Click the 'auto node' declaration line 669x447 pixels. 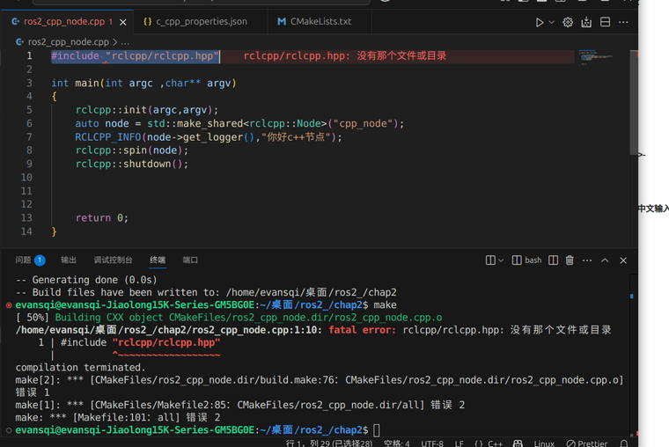point(239,124)
